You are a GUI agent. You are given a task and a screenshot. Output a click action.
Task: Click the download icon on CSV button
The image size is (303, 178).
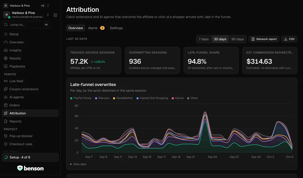click(286, 39)
